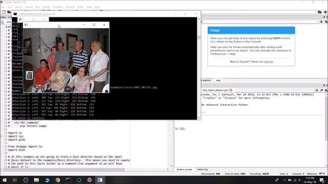
Task: Switch to the Help tab
Action: click(x=218, y=80)
